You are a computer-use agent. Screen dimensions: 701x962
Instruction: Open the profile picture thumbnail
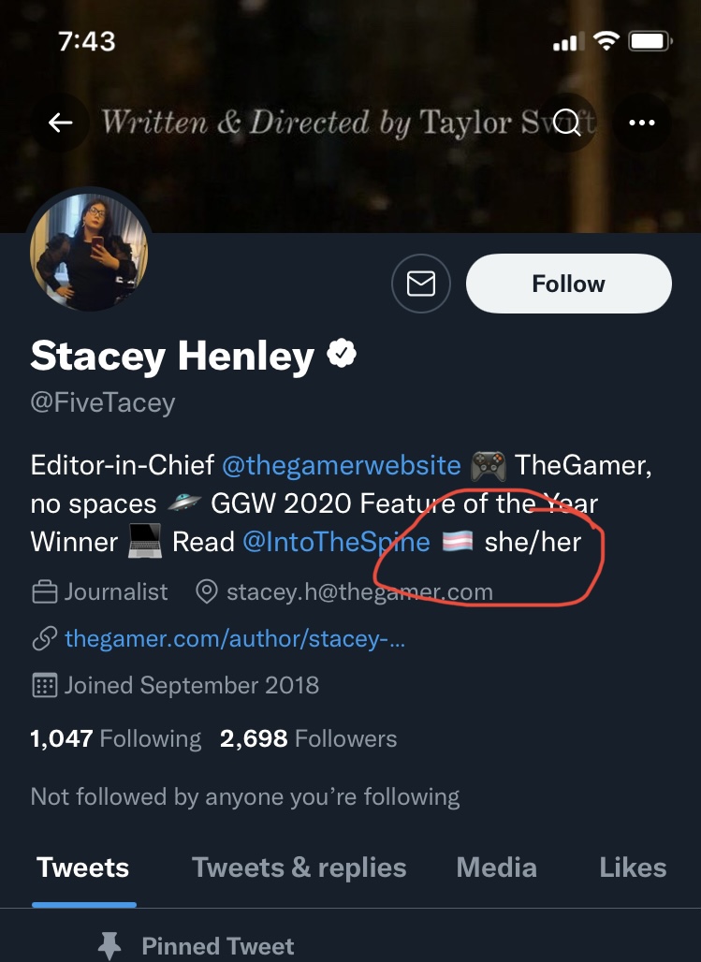[89, 252]
